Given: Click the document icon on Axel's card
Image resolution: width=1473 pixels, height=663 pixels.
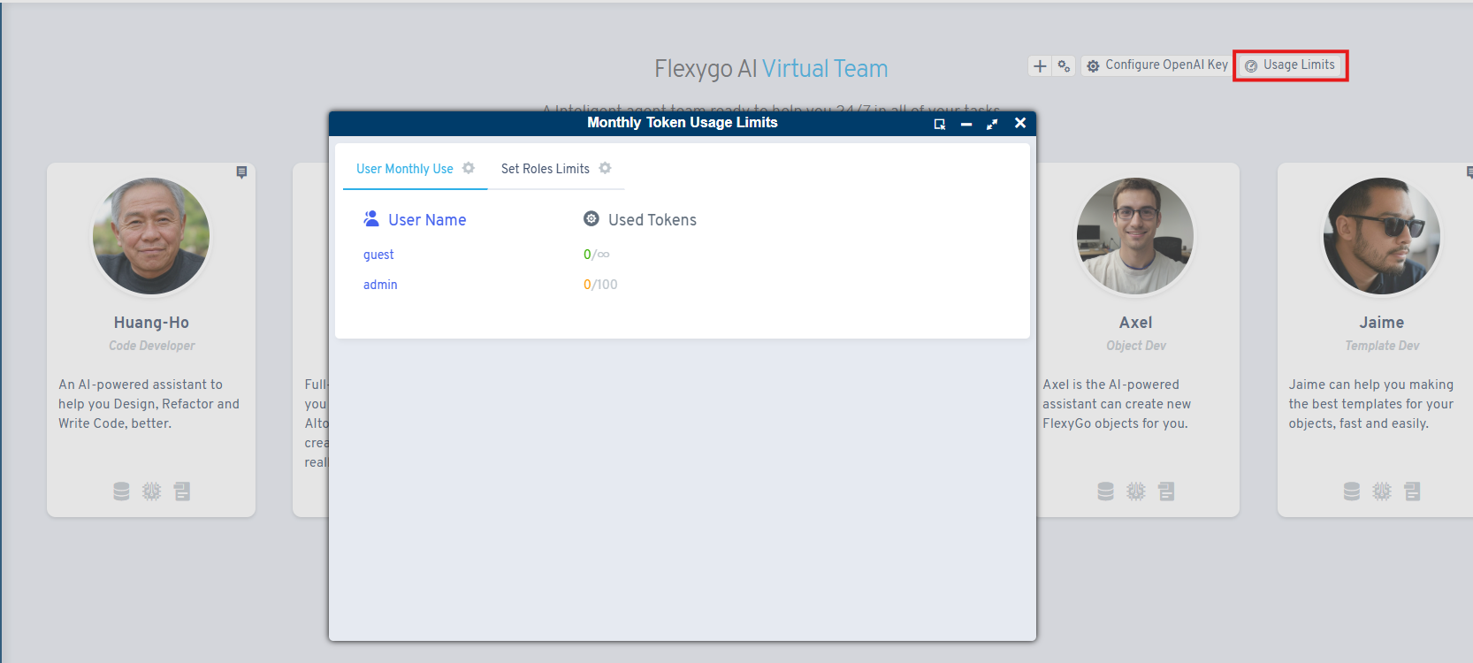Looking at the screenshot, I should click(x=1166, y=492).
